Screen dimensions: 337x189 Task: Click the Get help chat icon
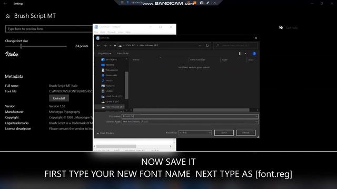coord(281,27)
